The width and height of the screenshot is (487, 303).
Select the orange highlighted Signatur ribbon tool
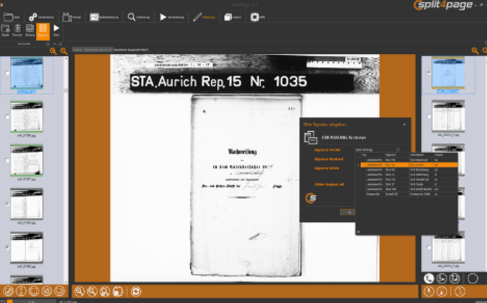pyautogui.click(x=43, y=31)
